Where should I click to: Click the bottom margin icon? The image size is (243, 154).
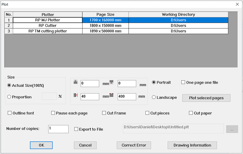pyautogui.click(x=111, y=82)
